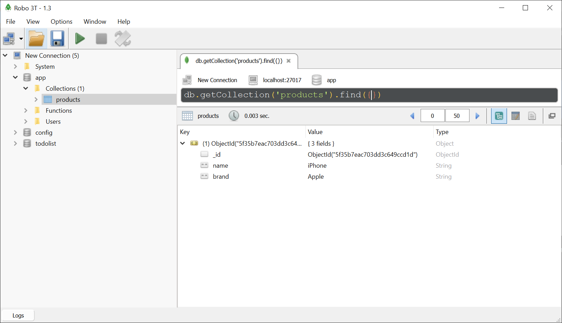
Task: Select the config database item
Action: (x=44, y=132)
